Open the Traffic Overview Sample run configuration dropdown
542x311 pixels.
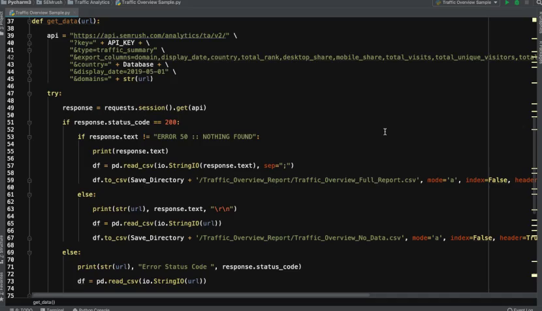point(467,3)
